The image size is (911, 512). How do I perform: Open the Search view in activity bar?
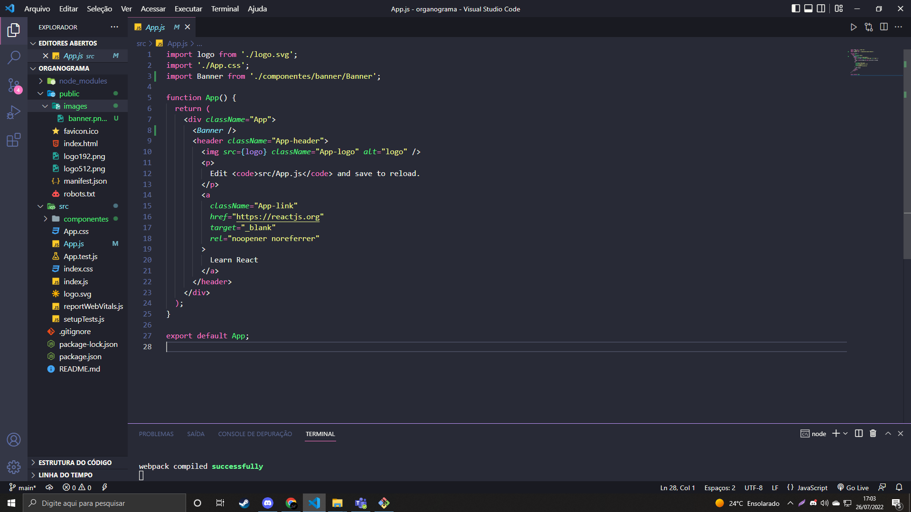point(14,57)
